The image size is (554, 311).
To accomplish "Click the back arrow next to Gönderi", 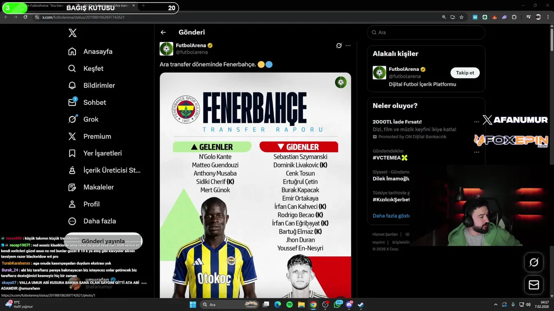I will (163, 32).
